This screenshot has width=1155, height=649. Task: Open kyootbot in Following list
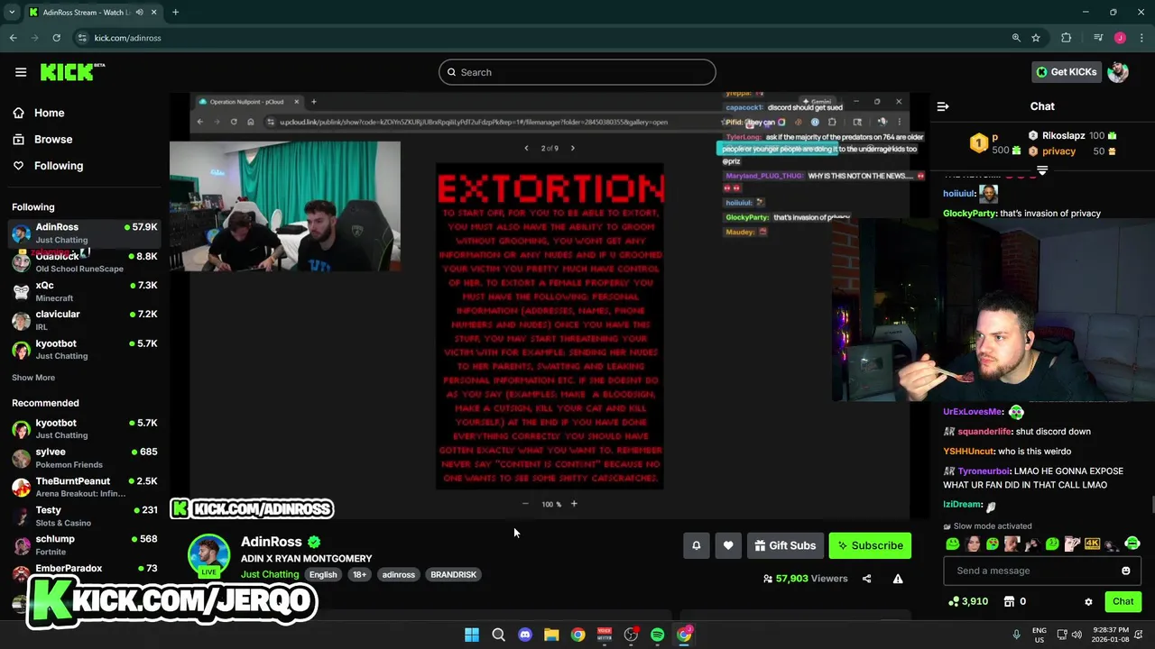83,349
